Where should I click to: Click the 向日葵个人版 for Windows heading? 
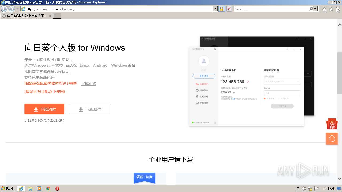pos(75,48)
